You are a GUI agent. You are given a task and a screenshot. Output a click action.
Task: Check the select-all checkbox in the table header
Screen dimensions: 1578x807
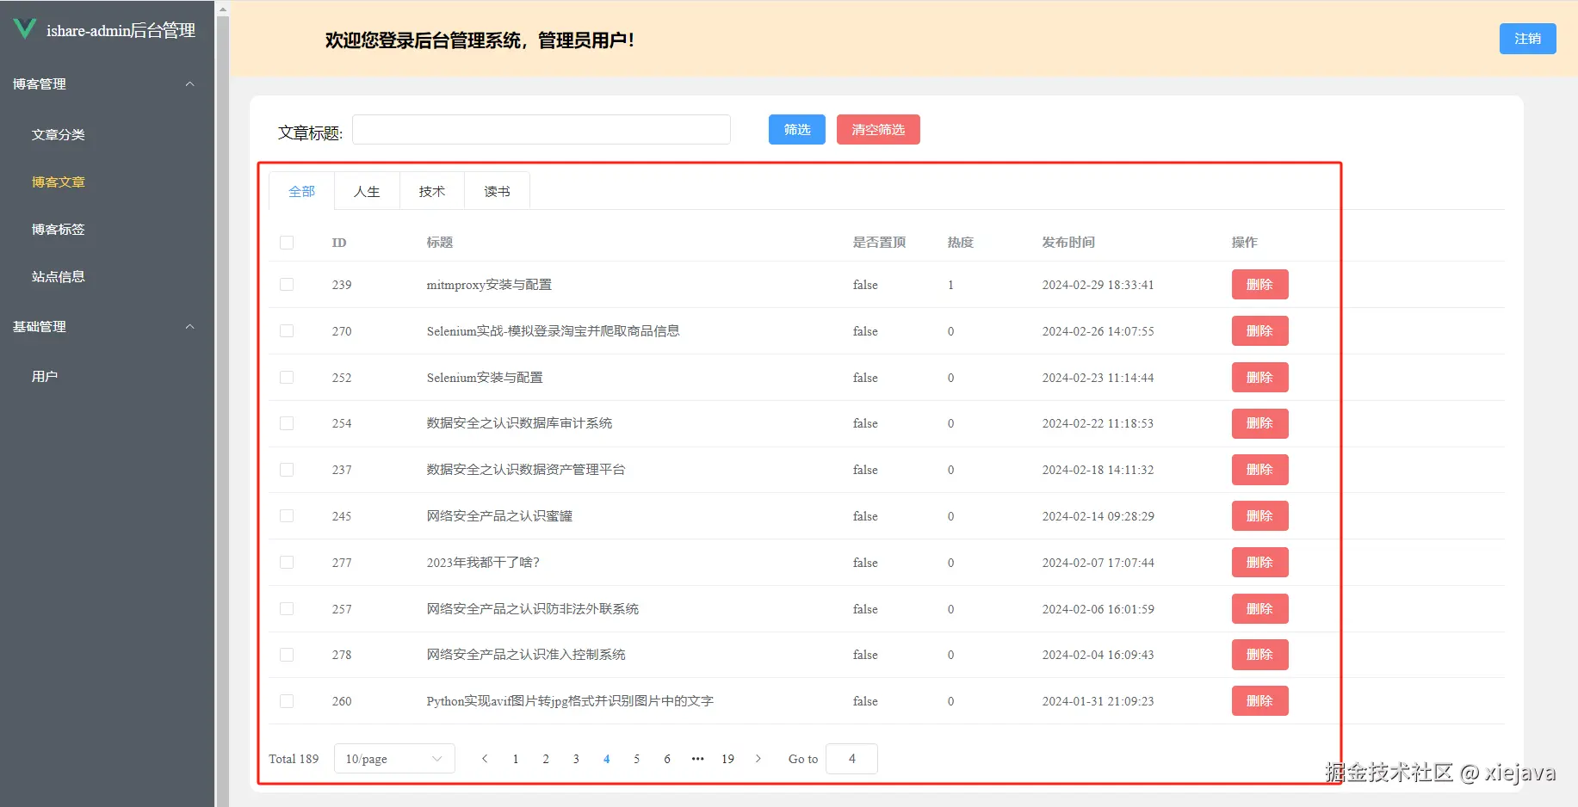[x=287, y=242]
